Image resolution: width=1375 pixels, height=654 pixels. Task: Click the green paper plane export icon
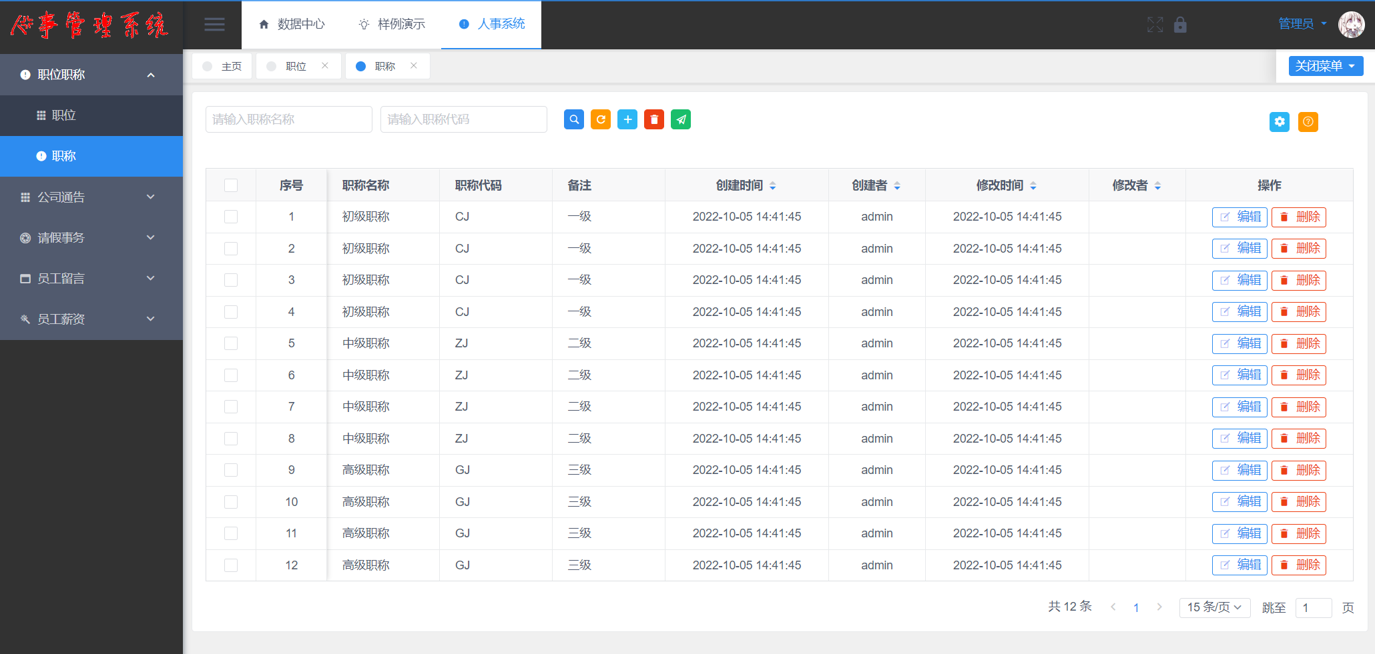(680, 119)
